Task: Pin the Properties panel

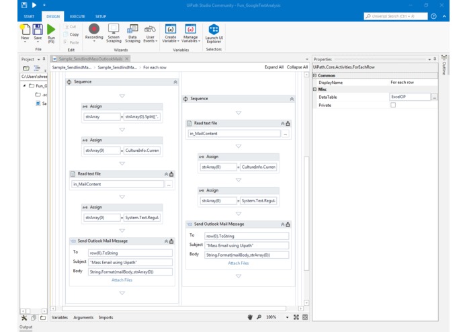Action: click(435, 59)
